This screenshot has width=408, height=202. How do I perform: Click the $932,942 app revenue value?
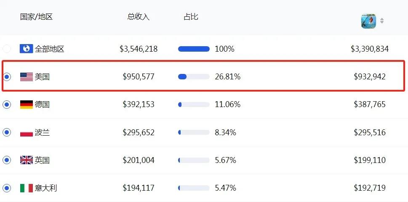[x=370, y=76]
